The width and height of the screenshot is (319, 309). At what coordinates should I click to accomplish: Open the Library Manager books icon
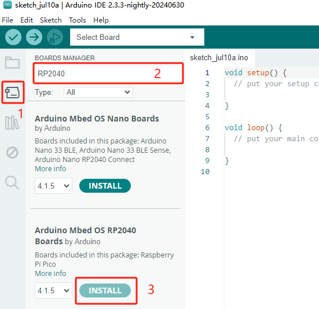pos(12,123)
